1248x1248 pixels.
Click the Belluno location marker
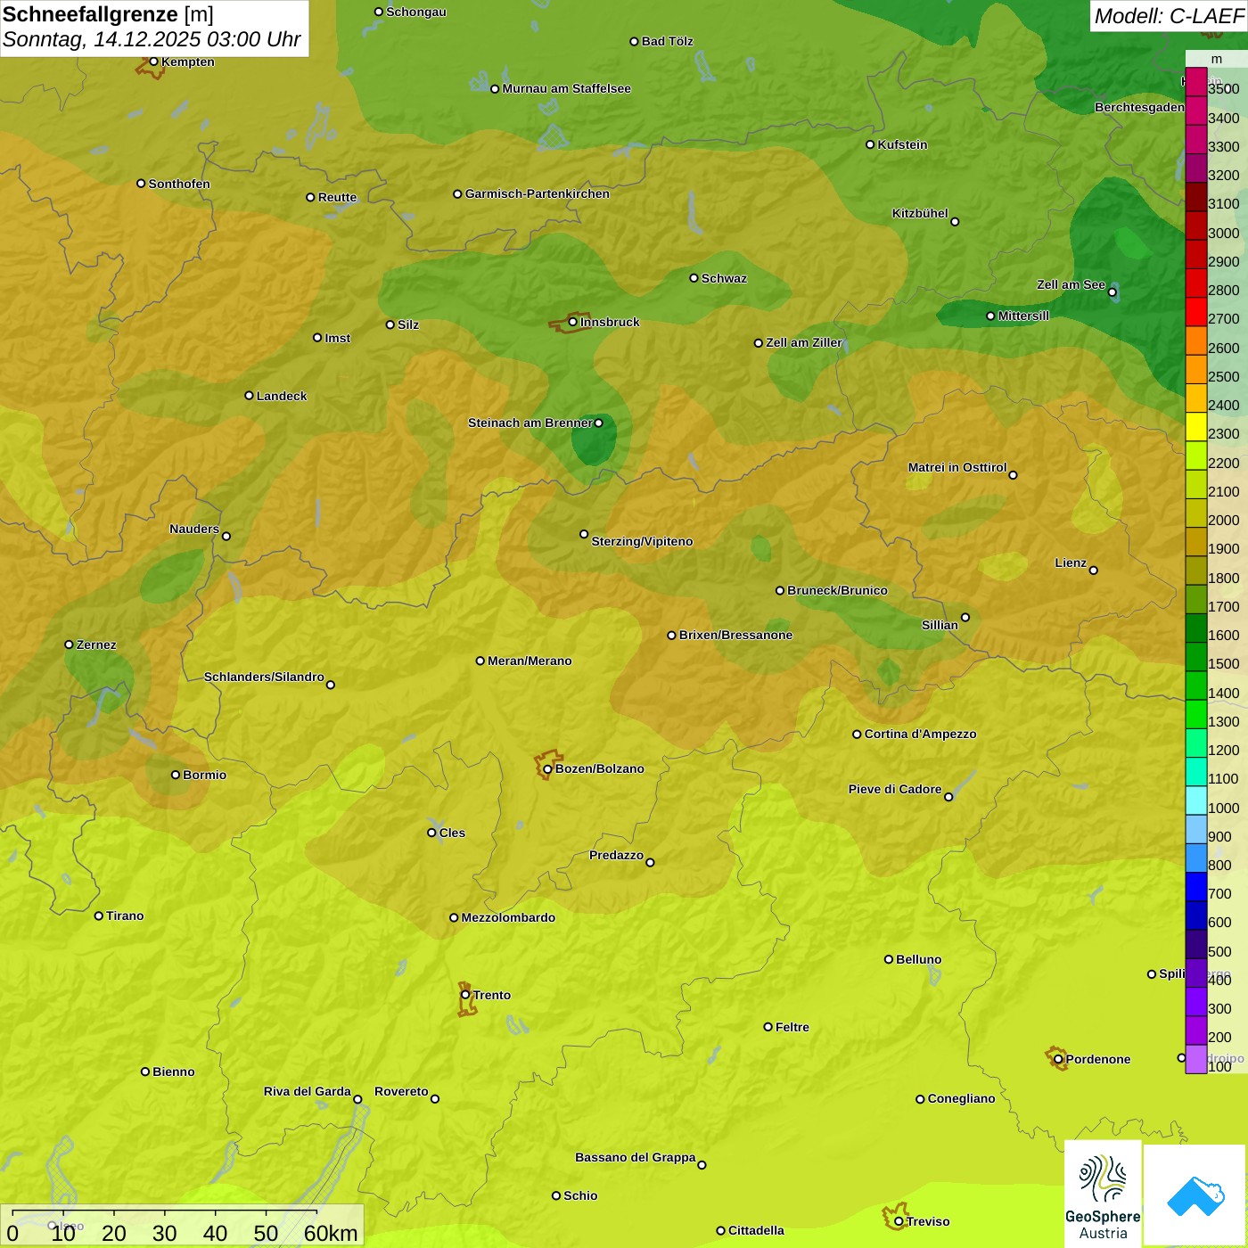pyautogui.click(x=888, y=959)
